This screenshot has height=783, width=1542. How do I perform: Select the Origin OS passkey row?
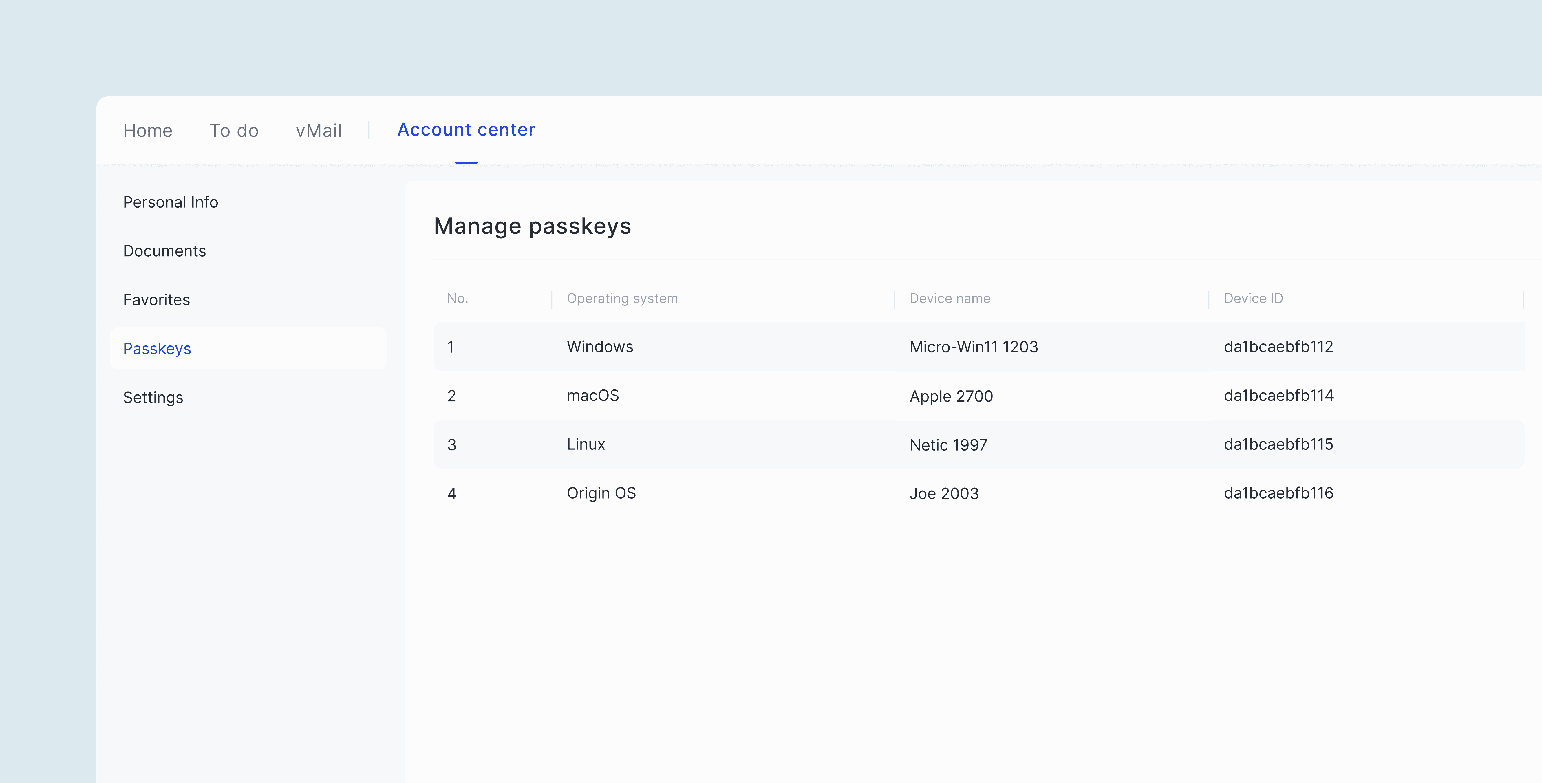601,493
